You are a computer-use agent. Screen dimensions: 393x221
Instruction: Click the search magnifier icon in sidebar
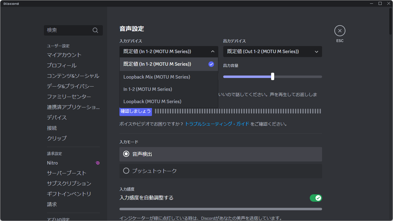pyautogui.click(x=95, y=30)
